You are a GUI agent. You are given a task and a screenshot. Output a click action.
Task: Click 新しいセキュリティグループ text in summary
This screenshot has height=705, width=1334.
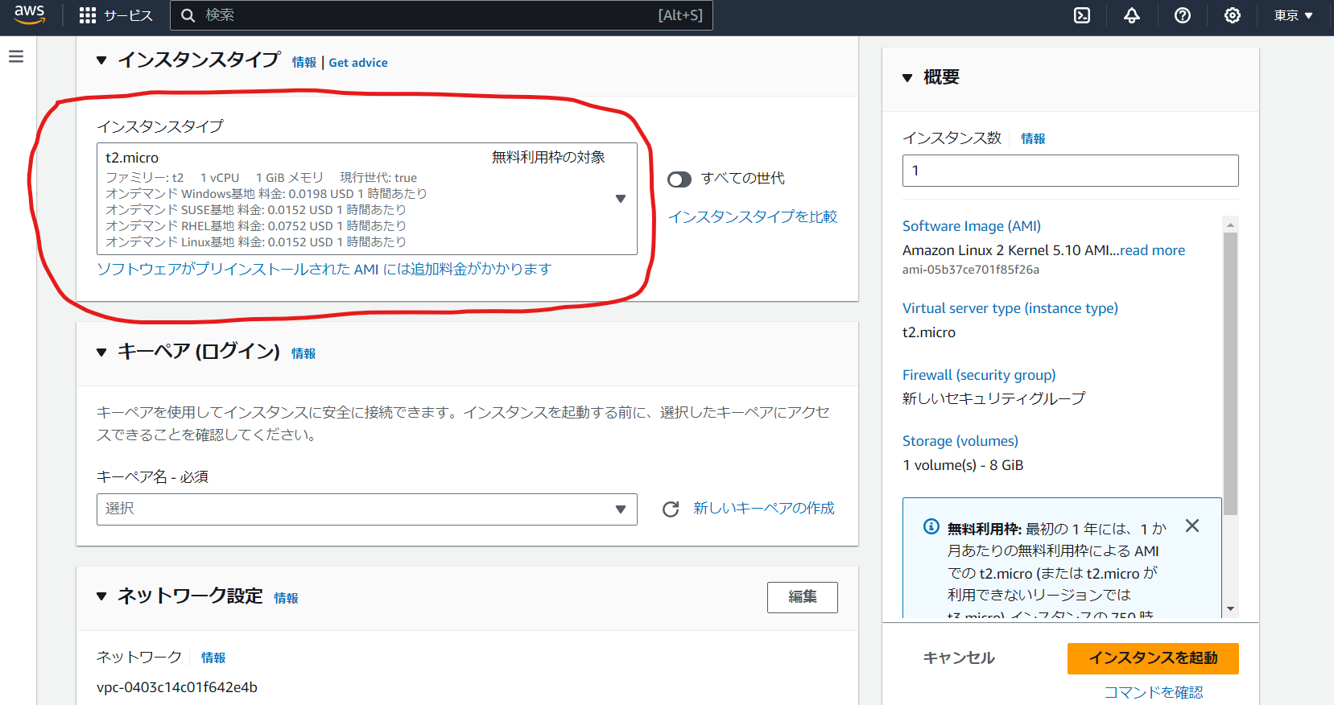click(994, 398)
